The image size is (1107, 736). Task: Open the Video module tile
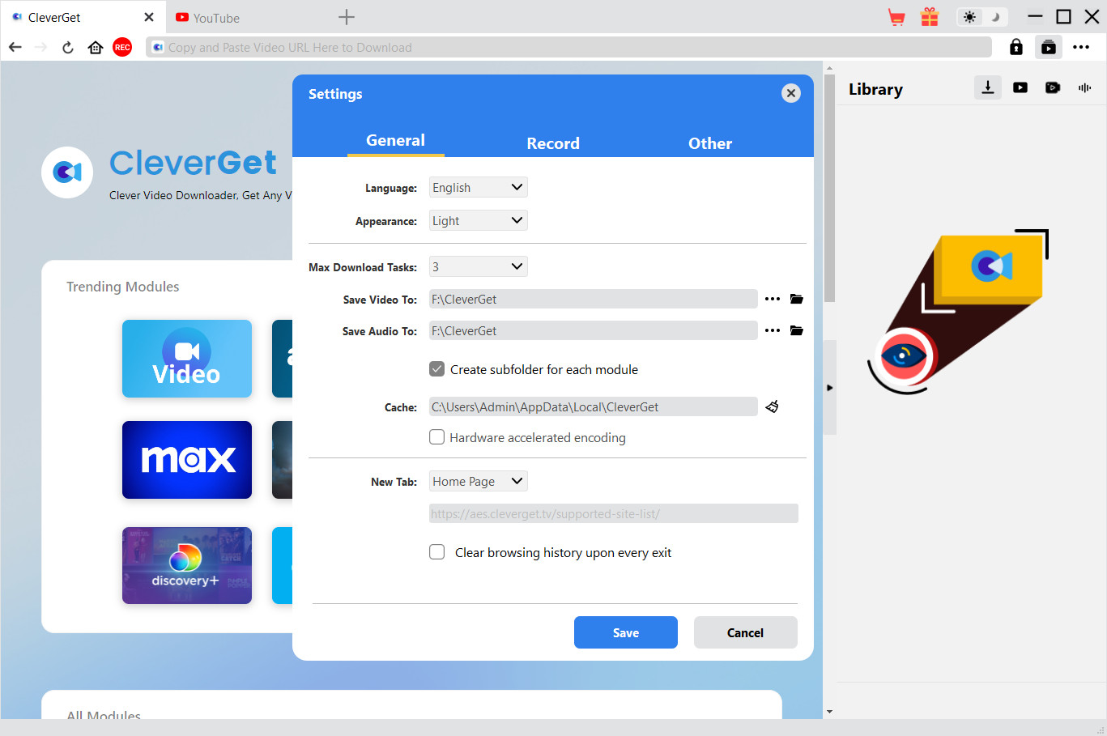click(x=187, y=359)
